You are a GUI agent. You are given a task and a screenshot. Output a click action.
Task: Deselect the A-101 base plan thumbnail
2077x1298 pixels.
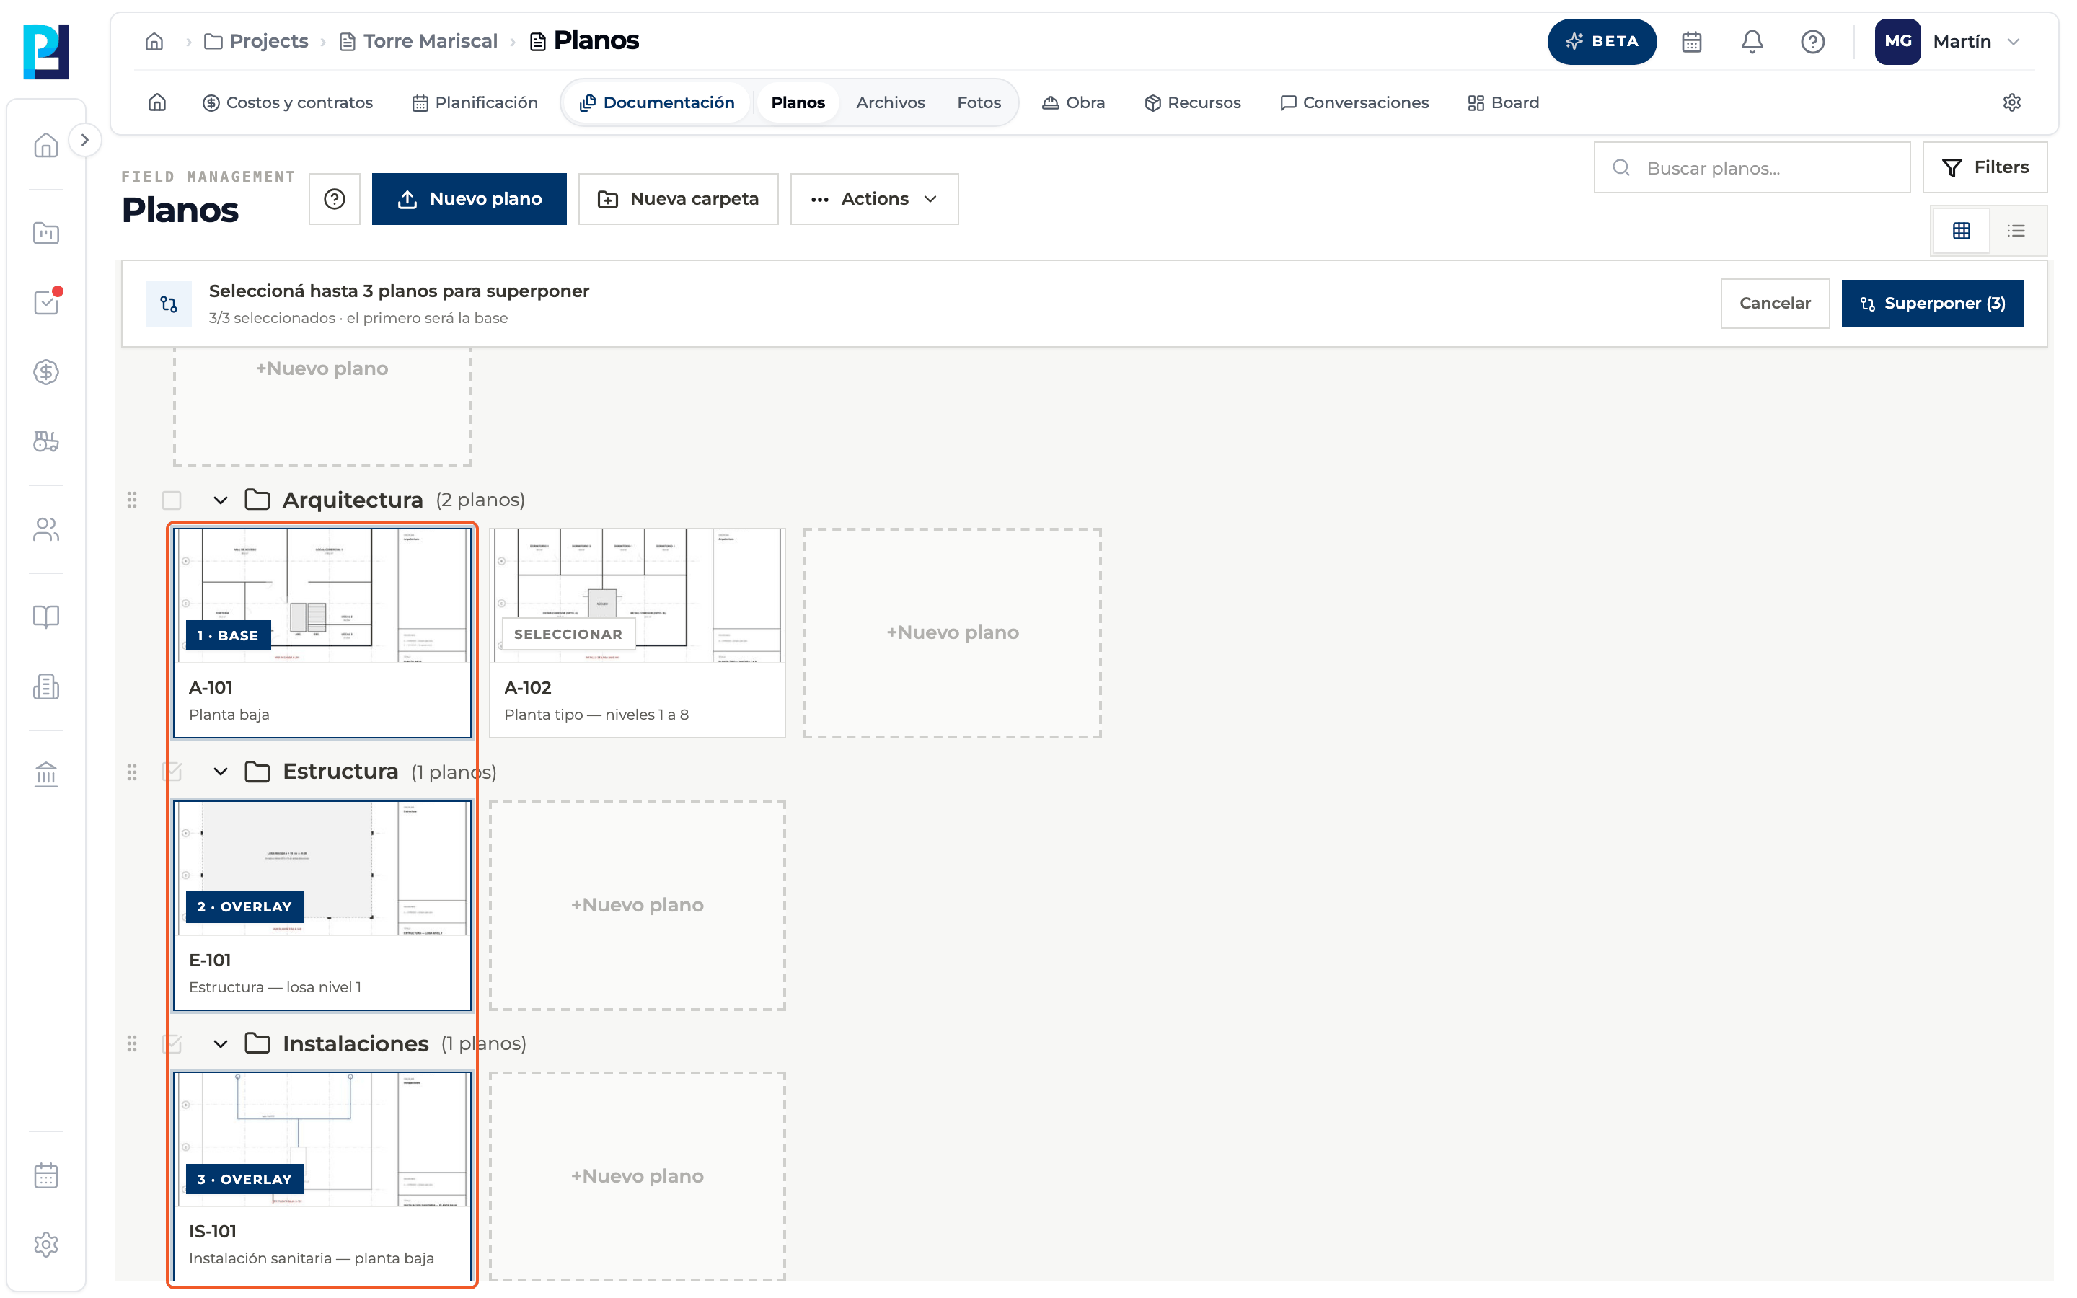[x=322, y=596]
